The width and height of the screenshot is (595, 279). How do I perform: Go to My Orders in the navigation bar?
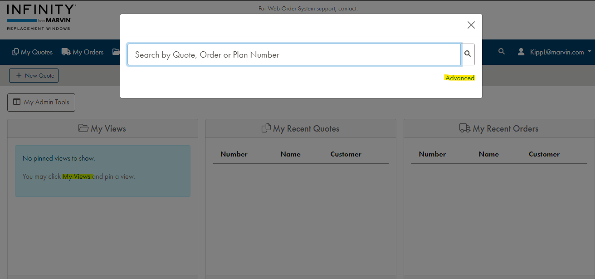point(83,52)
